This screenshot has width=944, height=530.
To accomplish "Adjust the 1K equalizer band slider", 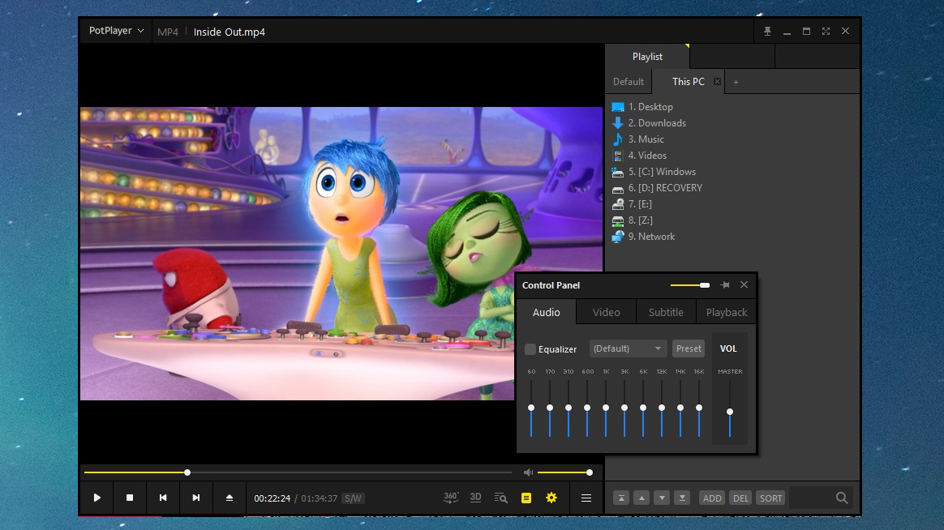I will tap(606, 408).
